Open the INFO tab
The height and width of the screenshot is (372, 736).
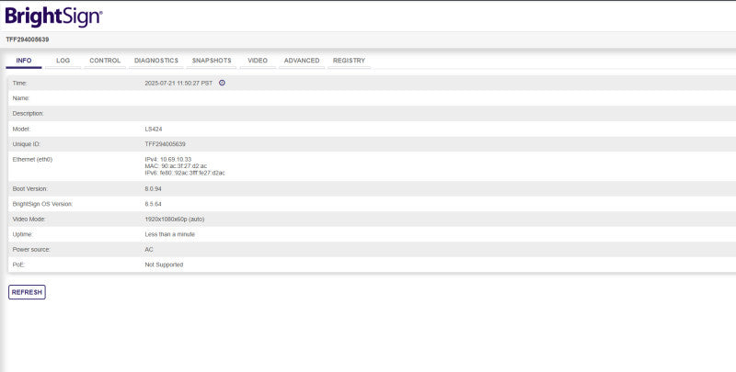point(24,61)
